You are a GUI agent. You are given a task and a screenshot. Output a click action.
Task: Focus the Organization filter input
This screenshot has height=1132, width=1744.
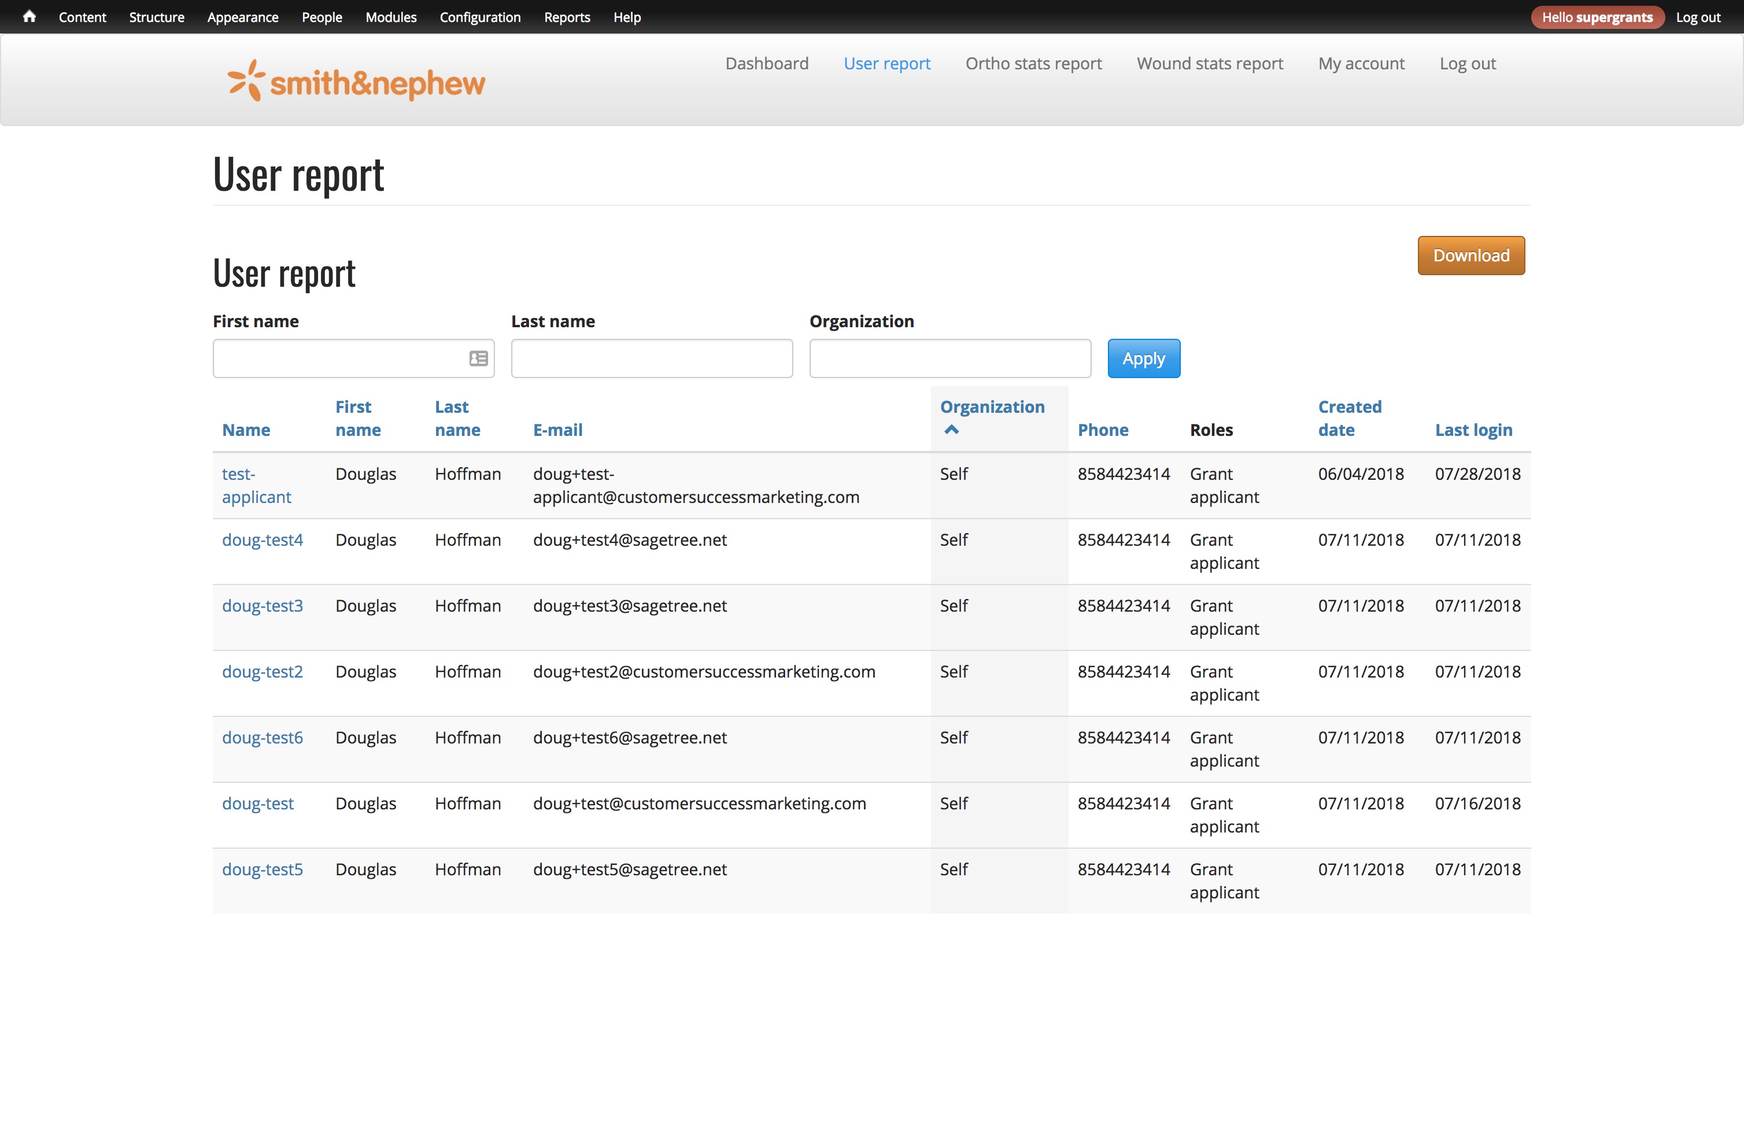pos(949,358)
